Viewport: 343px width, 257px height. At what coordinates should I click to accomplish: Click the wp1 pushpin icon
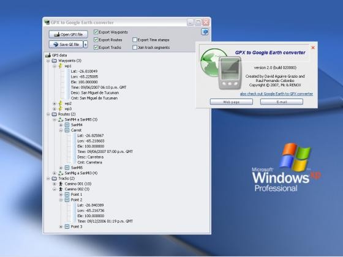click(61, 66)
